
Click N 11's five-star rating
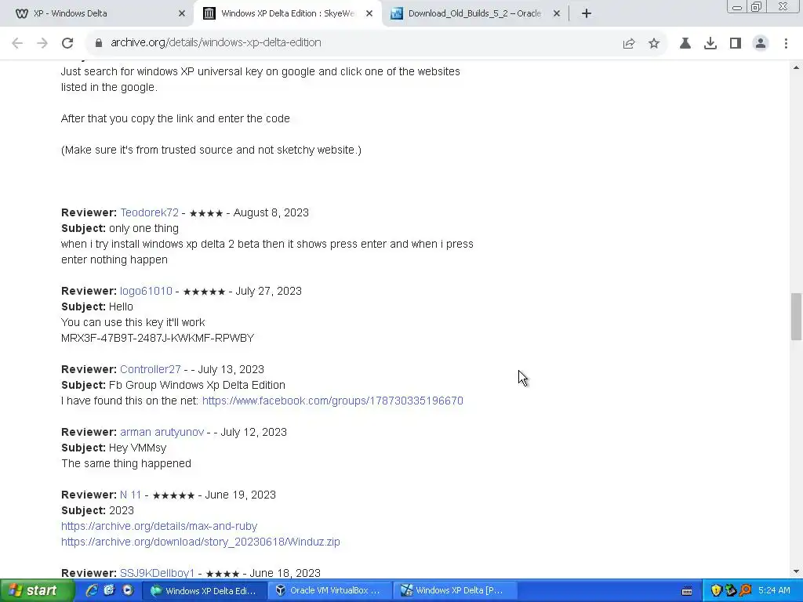[x=173, y=495]
